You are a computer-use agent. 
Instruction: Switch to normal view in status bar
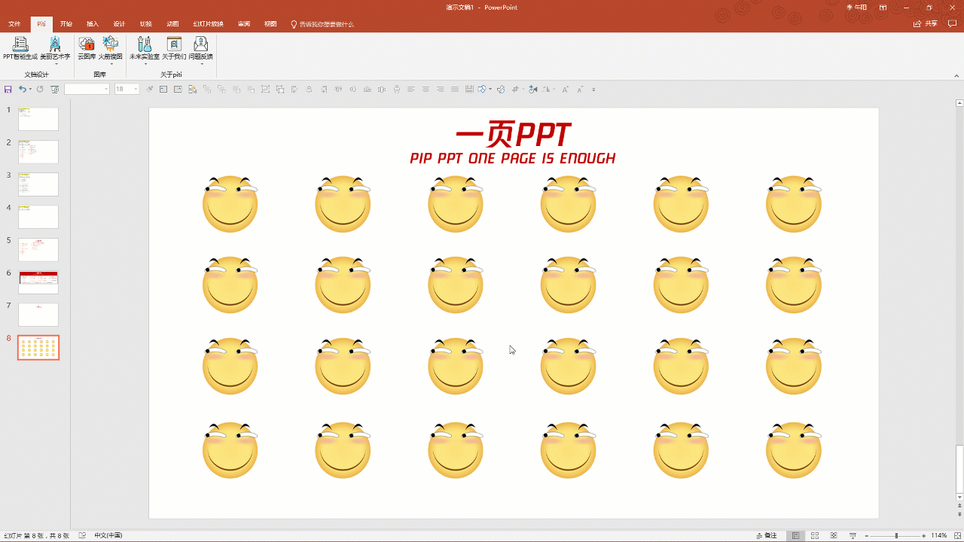(x=795, y=535)
